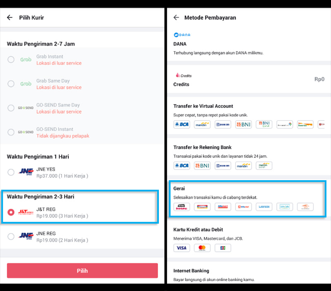Select Grab Instant radio button

coord(11,60)
